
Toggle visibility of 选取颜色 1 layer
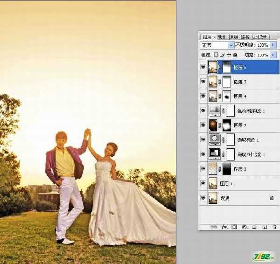point(203,140)
